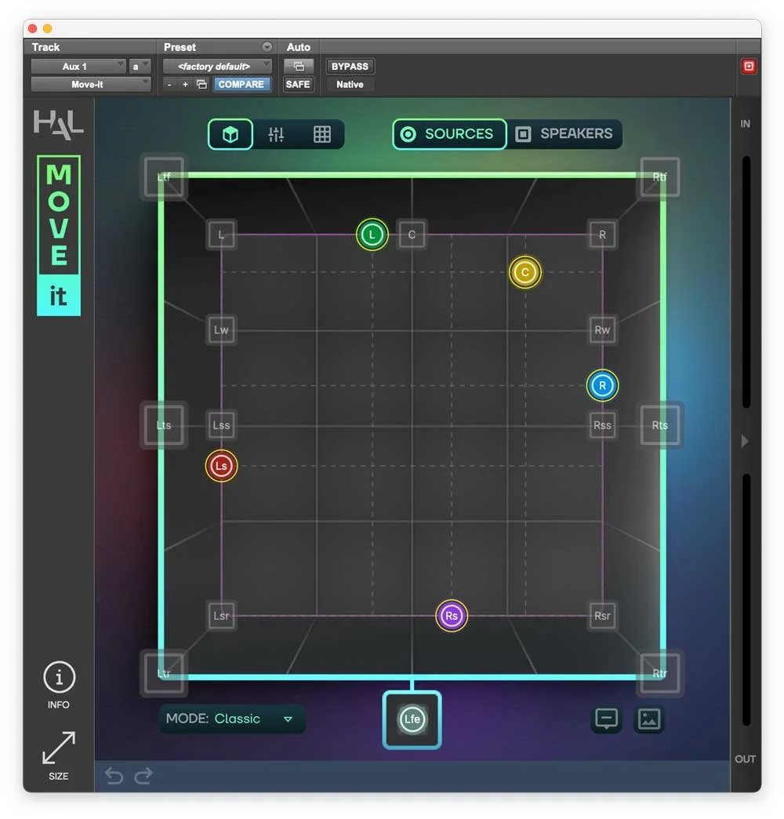Click the Lfe source puck
The image size is (784, 819).
pyautogui.click(x=412, y=719)
